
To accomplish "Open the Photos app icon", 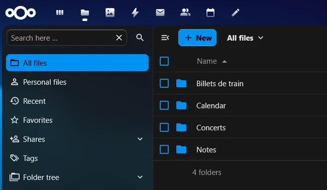I will 110,13.
